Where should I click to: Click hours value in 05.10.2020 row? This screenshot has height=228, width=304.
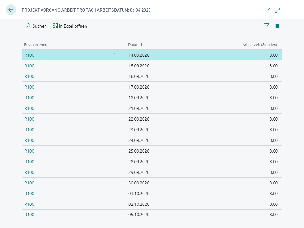pyautogui.click(x=274, y=215)
